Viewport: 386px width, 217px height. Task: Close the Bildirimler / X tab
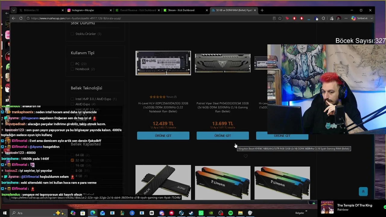[63, 10]
